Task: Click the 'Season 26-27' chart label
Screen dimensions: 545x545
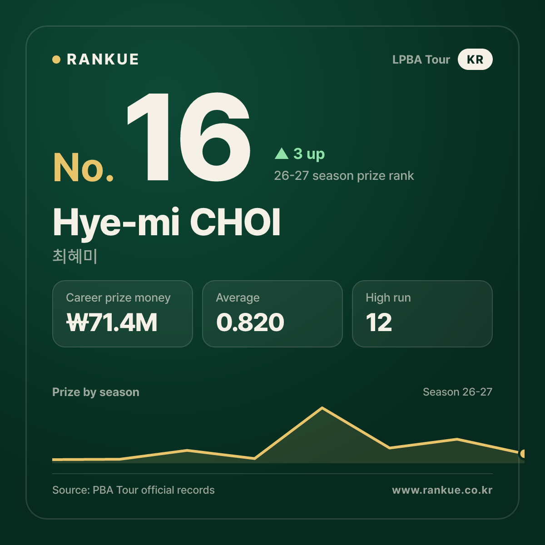Action: (457, 392)
